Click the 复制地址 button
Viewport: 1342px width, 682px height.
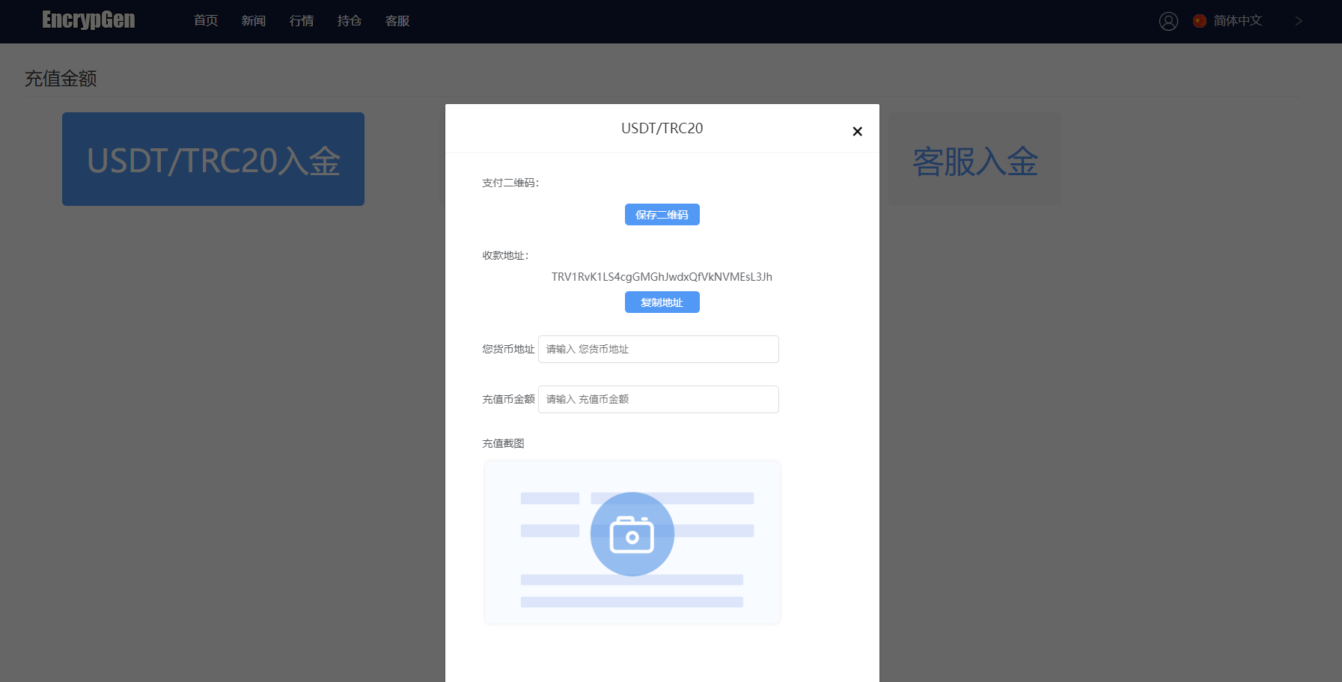click(662, 302)
